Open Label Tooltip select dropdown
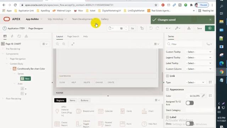Viewport: 227px width, 128px height. 199,63
